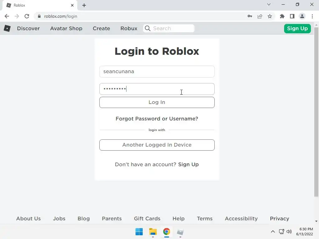319x239 pixels.
Task: Open the Terms footer link
Action: click(205, 218)
